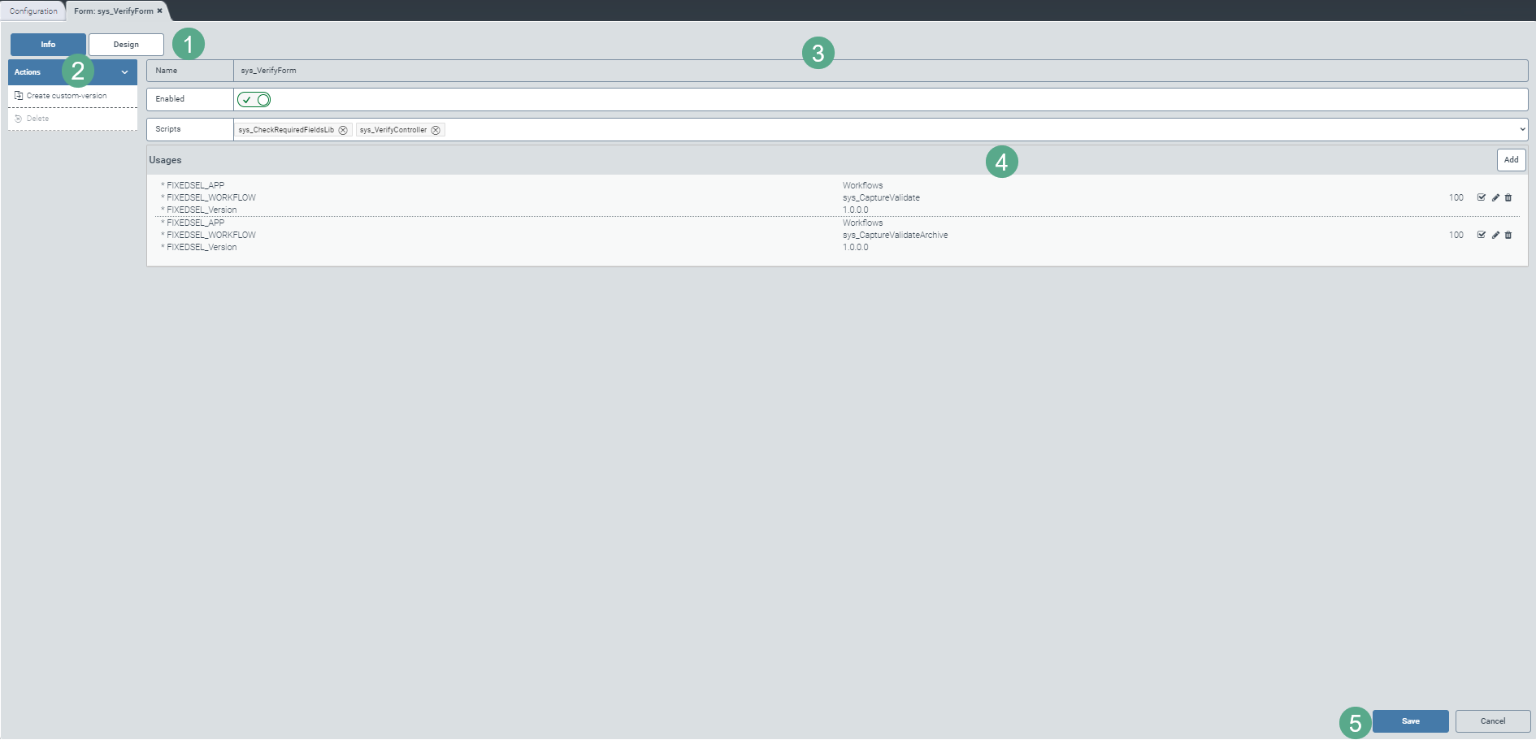Remove sys_CheckRequiredFieldsLib script tag
Screen dimensions: 1536x740
[x=343, y=130]
